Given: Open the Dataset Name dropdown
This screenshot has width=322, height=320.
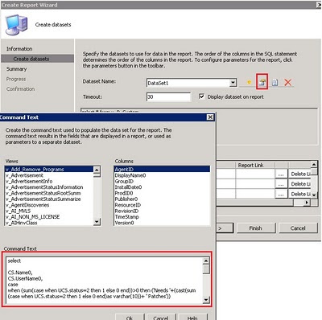Looking at the screenshot, I should (233, 83).
